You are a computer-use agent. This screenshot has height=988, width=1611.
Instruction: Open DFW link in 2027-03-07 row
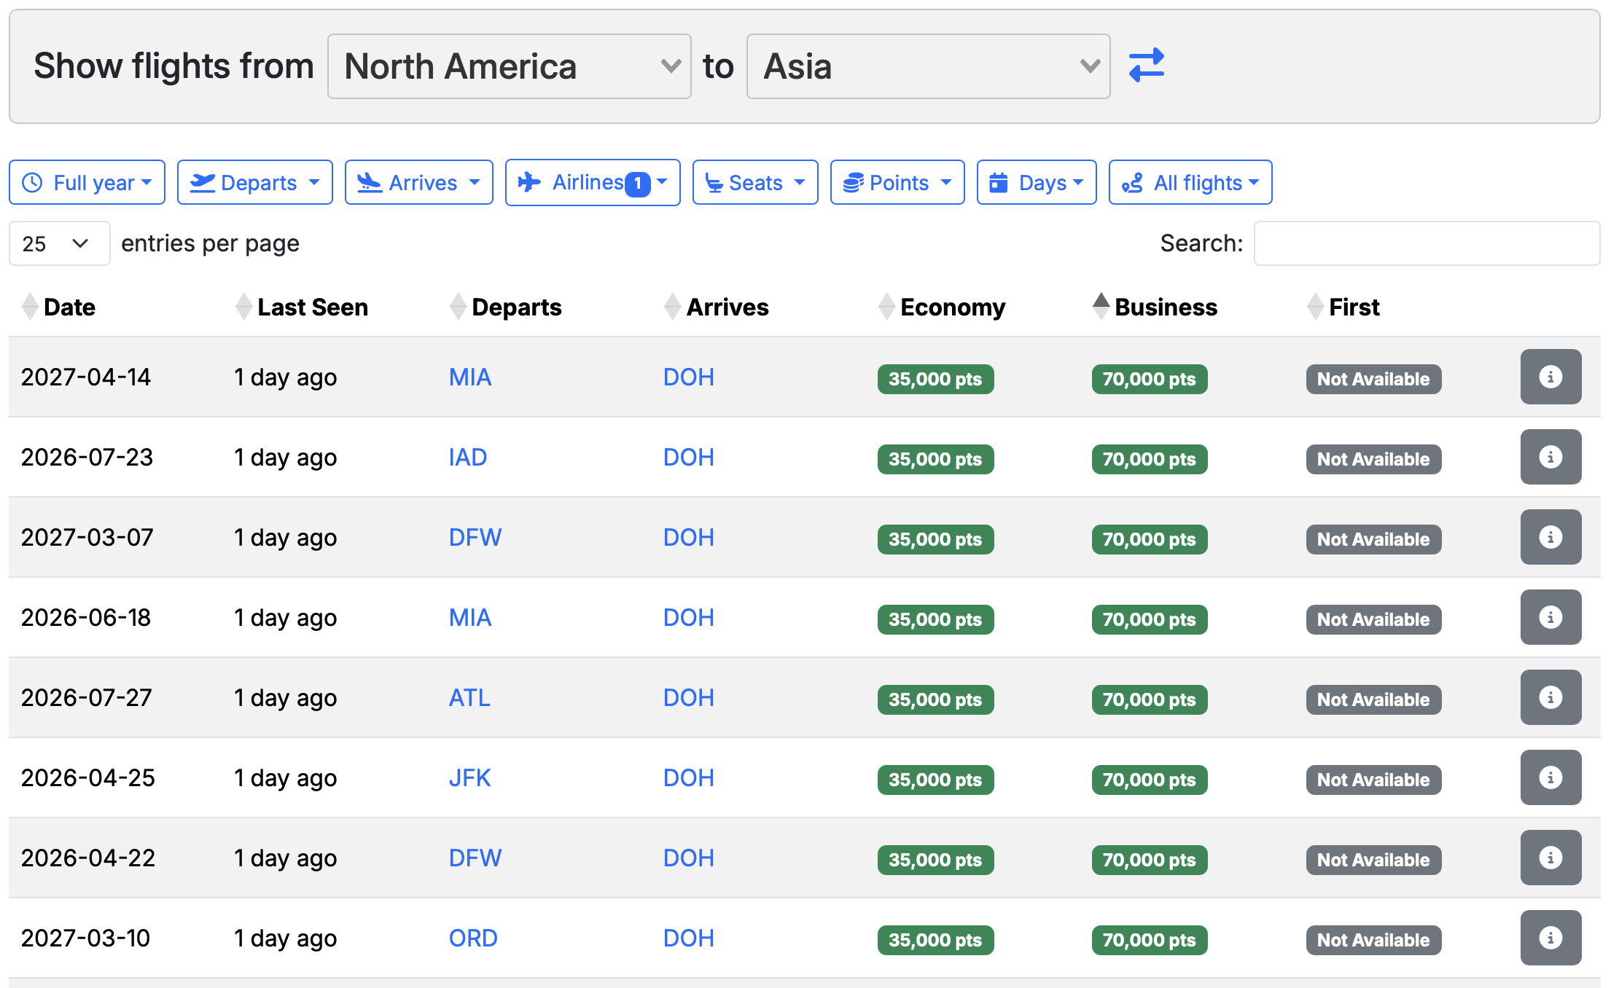point(475,537)
